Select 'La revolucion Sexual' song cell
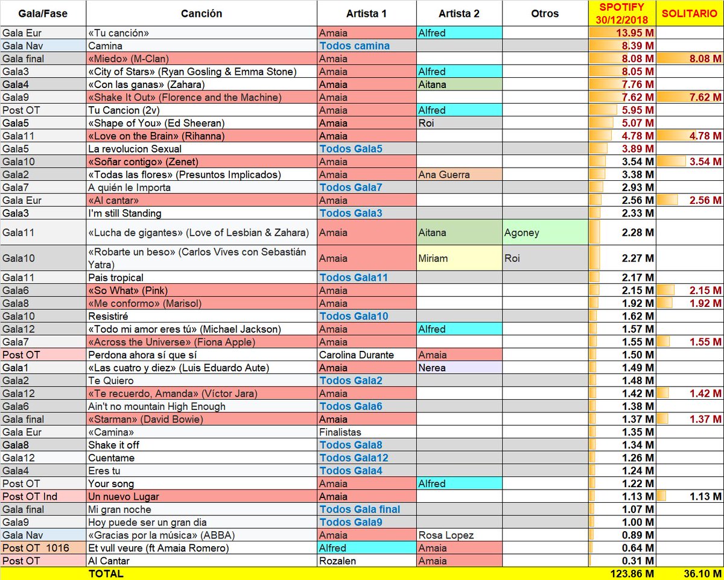 (x=202, y=149)
